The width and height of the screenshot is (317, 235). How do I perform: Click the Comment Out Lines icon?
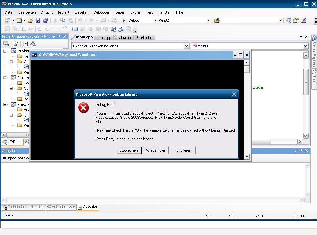coord(58,29)
